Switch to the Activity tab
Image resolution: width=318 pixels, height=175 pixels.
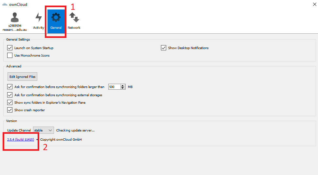pyautogui.click(x=39, y=22)
